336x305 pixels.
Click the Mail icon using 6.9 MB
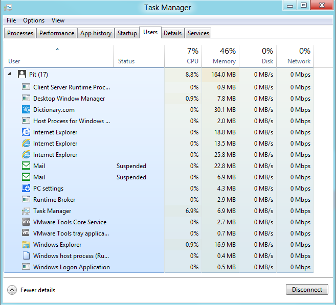26,177
